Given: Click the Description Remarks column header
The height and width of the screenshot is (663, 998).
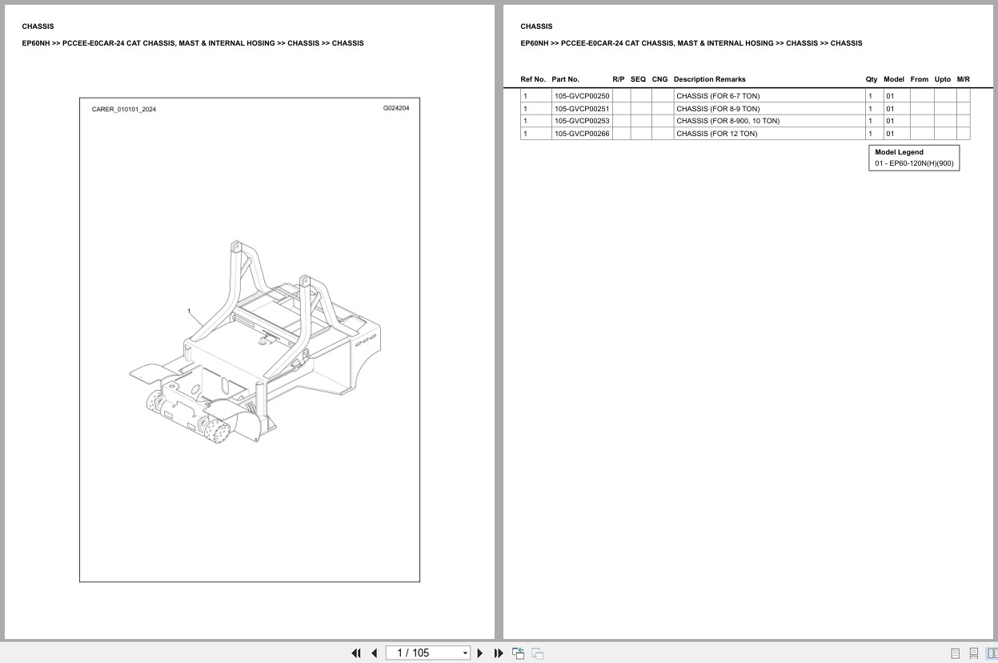Looking at the screenshot, I should 710,79.
